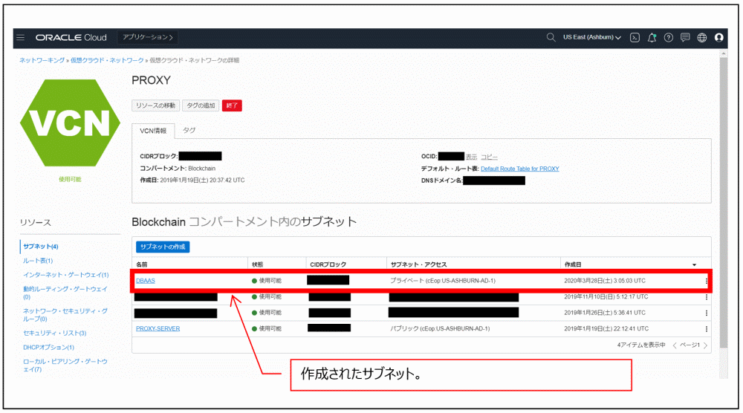This screenshot has width=743, height=413.
Task: Click the 名前 column header
Action: [142, 264]
